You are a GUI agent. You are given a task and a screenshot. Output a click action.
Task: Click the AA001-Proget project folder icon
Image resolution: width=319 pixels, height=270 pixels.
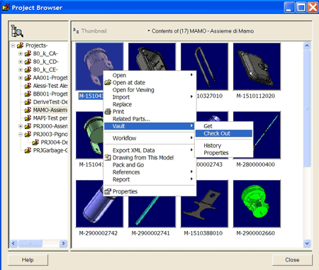click(28, 77)
